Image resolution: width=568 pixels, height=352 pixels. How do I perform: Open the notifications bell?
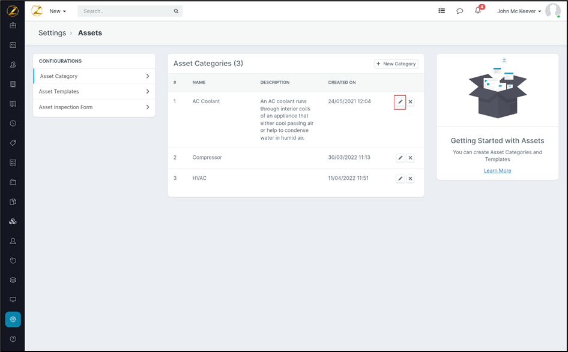pos(478,11)
